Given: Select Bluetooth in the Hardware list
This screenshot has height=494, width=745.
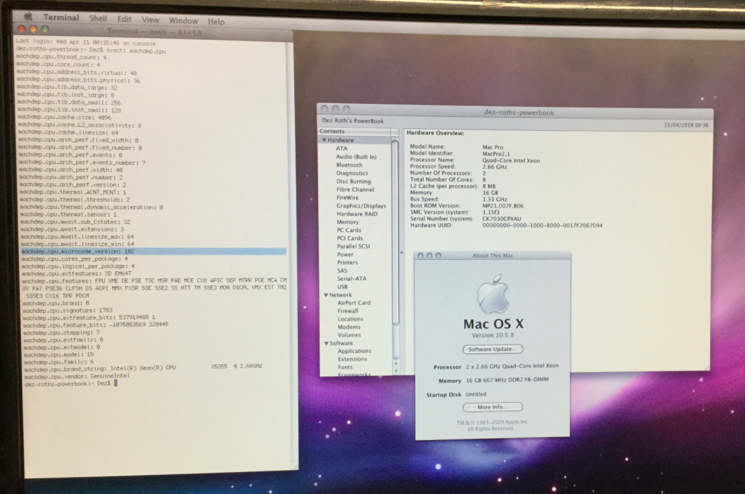Looking at the screenshot, I should point(349,165).
